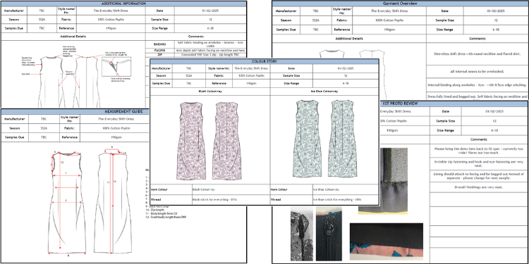The height and width of the screenshot is (264, 529).
Task: Click Manufacturer TBC cell in Measurement Guide
Action: pos(44,119)
